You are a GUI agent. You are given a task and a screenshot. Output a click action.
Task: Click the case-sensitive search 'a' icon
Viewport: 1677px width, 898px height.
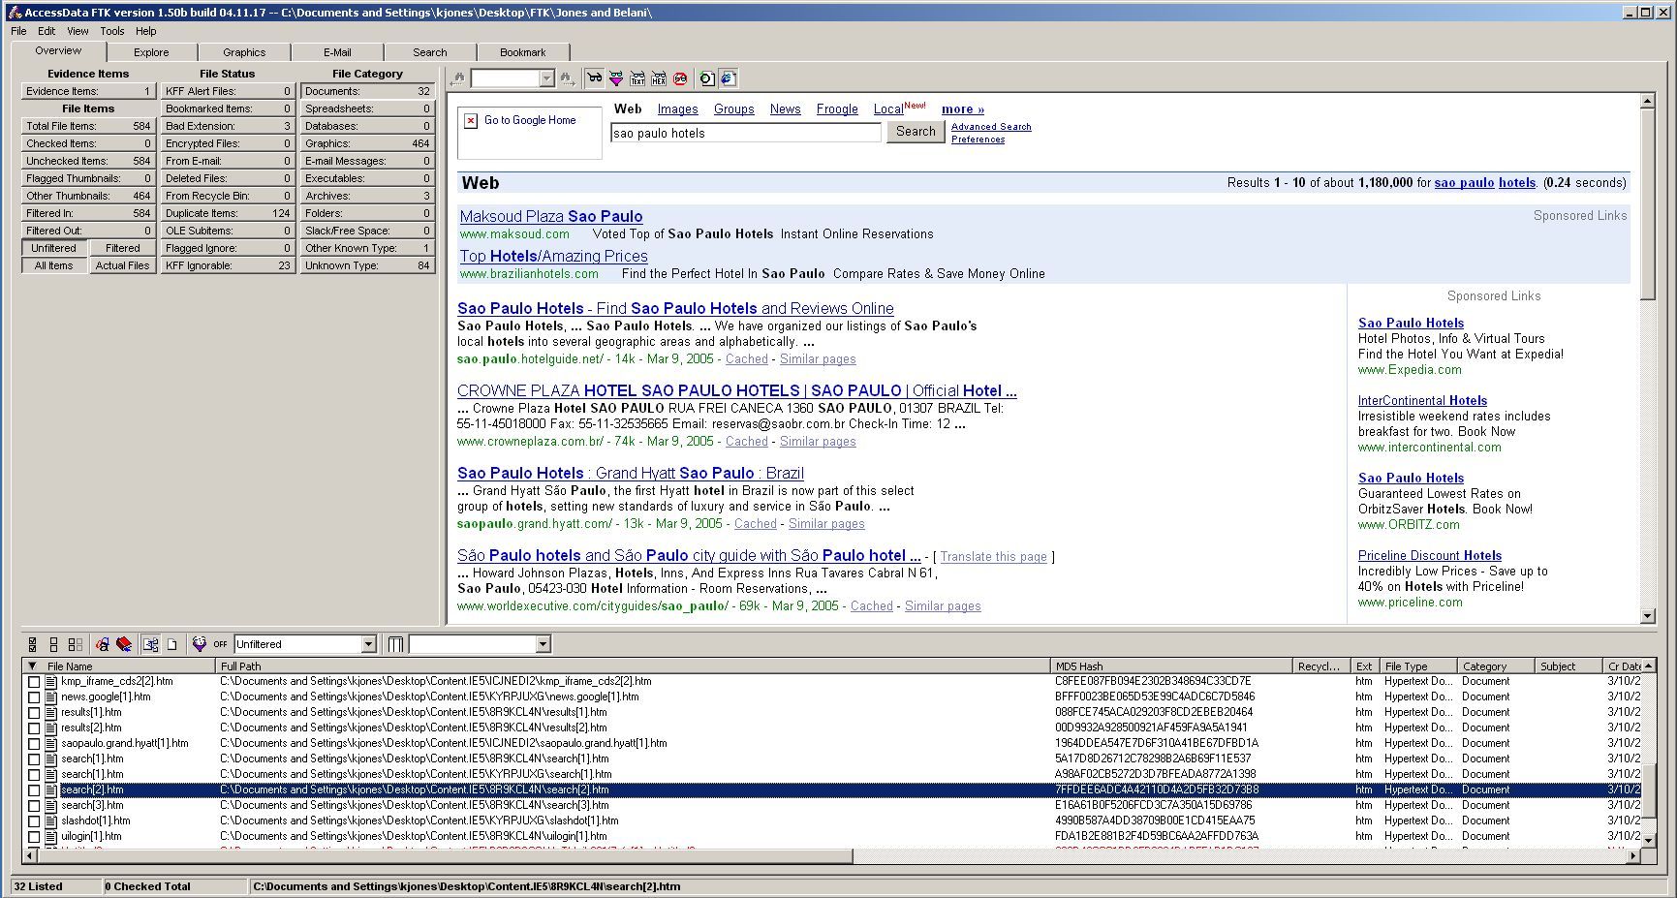[x=102, y=644]
